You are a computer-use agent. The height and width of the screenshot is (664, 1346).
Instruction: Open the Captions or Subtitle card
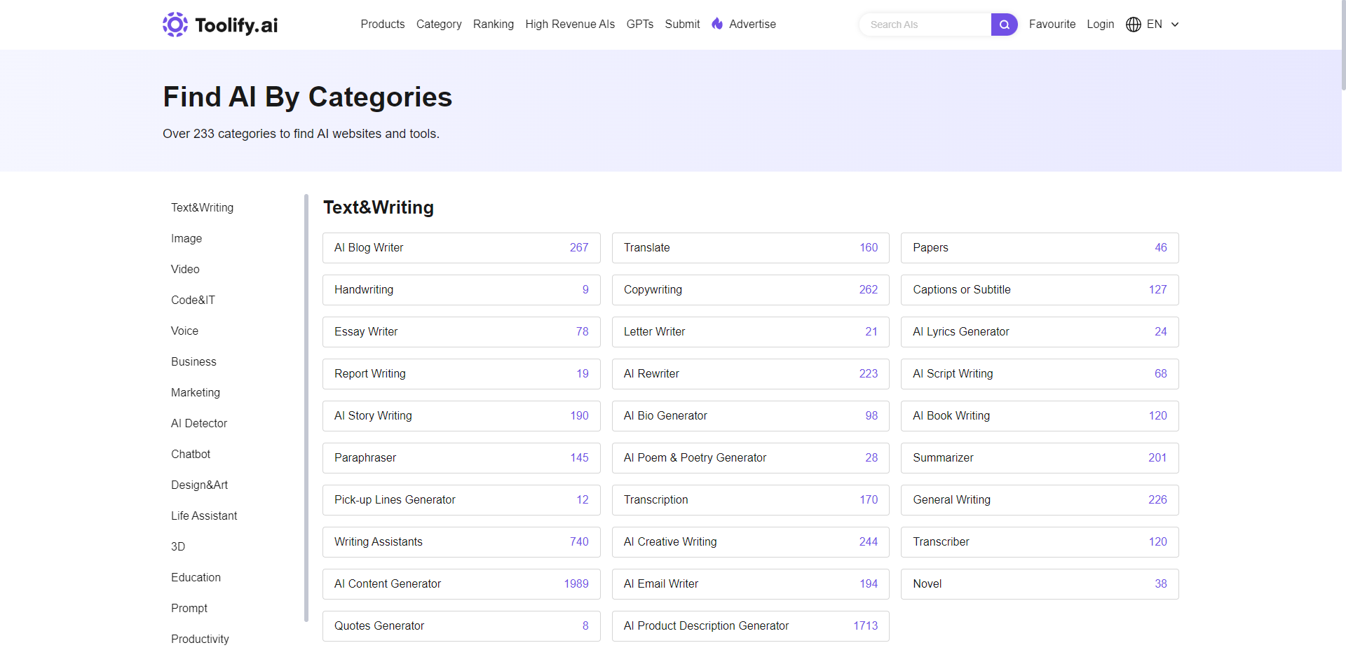pyautogui.click(x=1040, y=290)
